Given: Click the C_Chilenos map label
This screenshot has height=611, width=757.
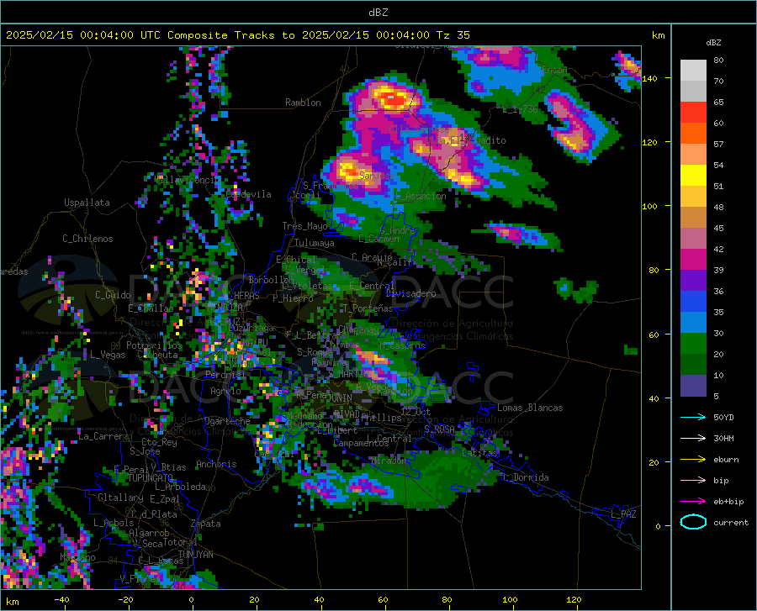Looking at the screenshot, I should [87, 239].
